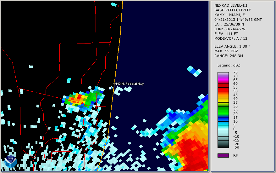Image resolution: width=276 pixels, height=173 pixels.
Task: Click the '30' legend scale value
Action: coord(235,106)
